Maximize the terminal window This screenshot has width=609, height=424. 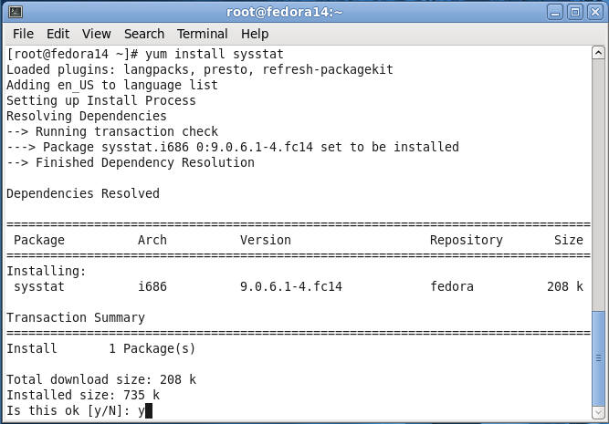pyautogui.click(x=575, y=13)
